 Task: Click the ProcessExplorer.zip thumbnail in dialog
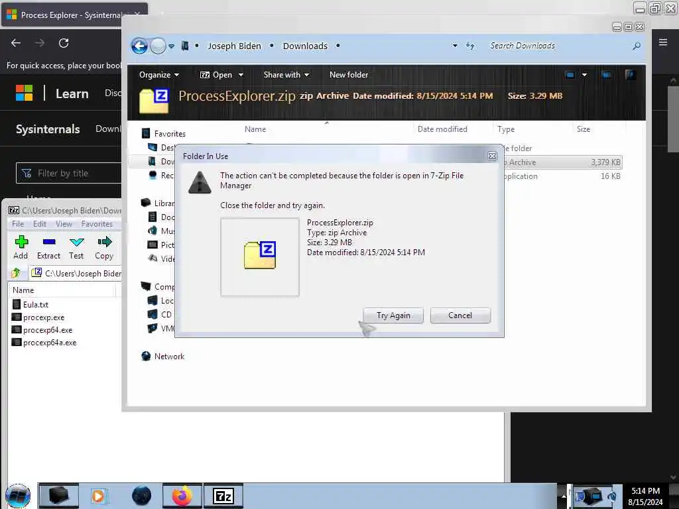pyautogui.click(x=260, y=256)
